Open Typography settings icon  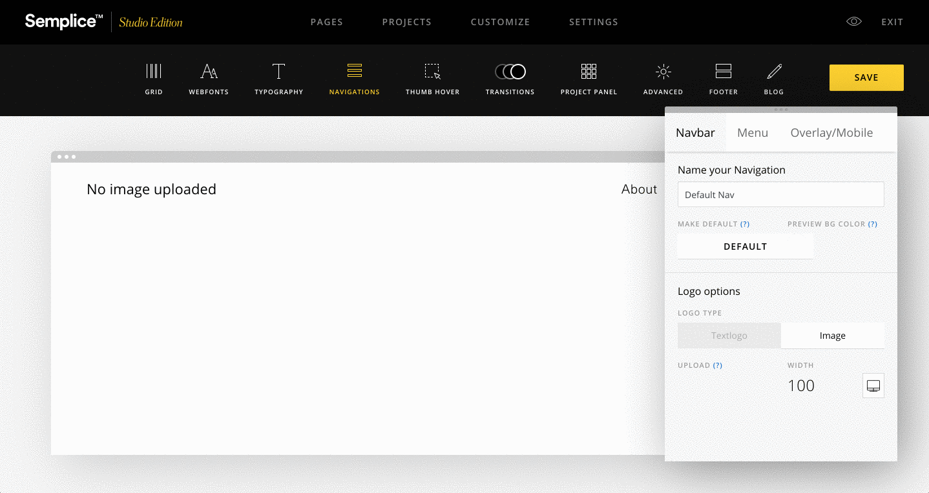pyautogui.click(x=278, y=72)
